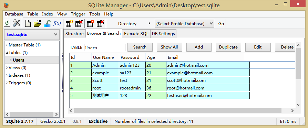Click the Drop Index icon
The height and width of the screenshot is (128, 308).
(100, 23)
